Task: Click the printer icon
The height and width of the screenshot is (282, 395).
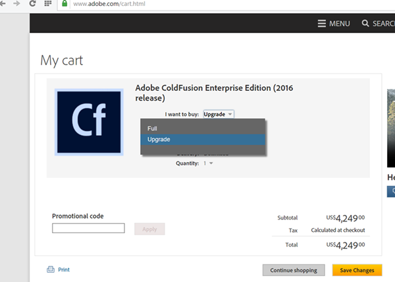Action: [x=51, y=269]
